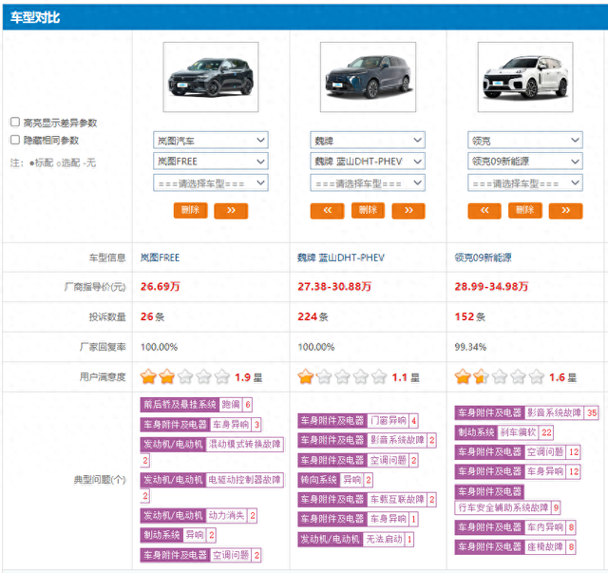Select the 行车安全辅助系统故障 issue tag

[507, 507]
